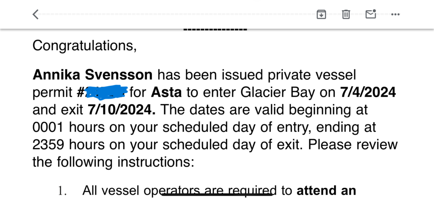
Task: Tap 'the following instructions:' line
Action: [114, 162]
